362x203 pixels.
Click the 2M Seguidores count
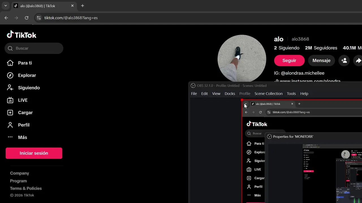point(321,48)
